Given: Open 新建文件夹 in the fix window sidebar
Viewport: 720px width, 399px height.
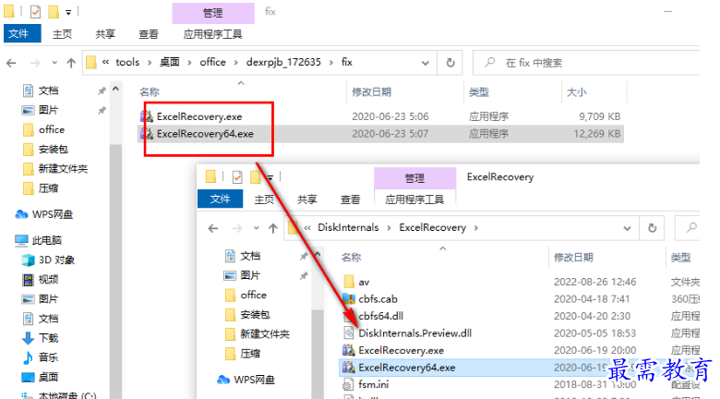Looking at the screenshot, I should [x=63, y=169].
